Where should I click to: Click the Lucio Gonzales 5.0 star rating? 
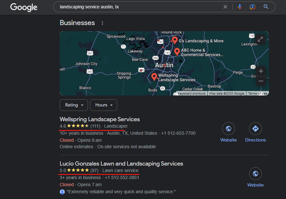[x=78, y=170]
